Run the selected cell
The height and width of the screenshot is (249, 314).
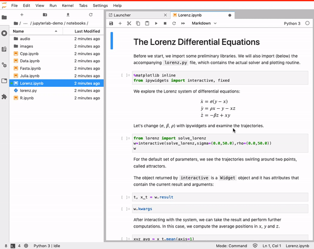coord(156,24)
